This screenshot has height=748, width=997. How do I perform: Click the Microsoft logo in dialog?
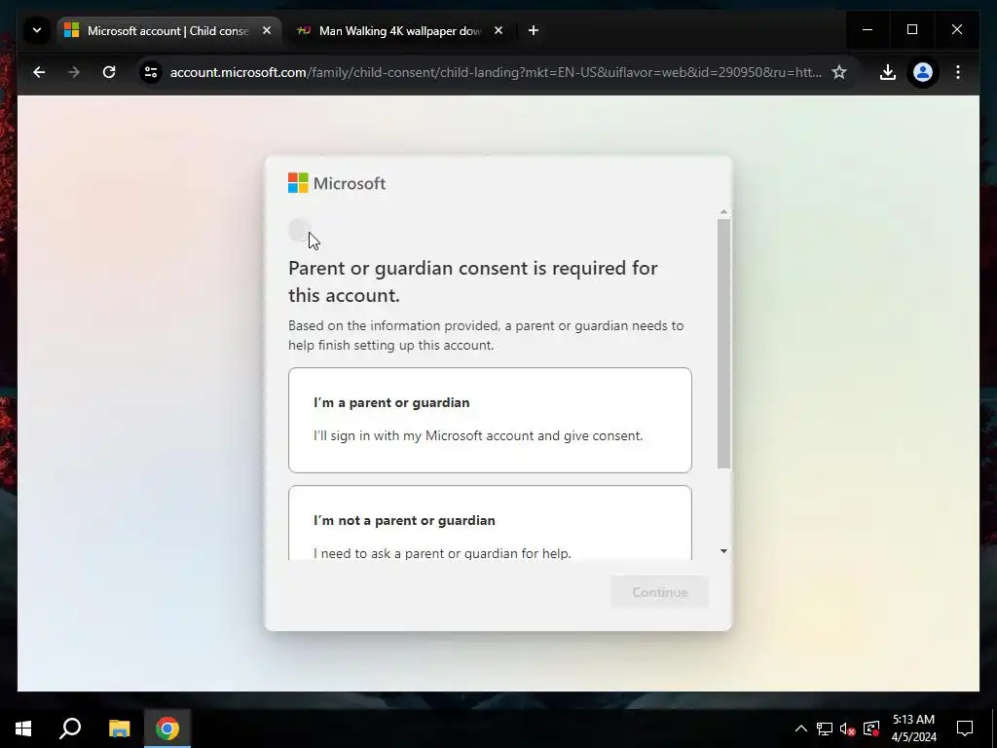tap(337, 183)
